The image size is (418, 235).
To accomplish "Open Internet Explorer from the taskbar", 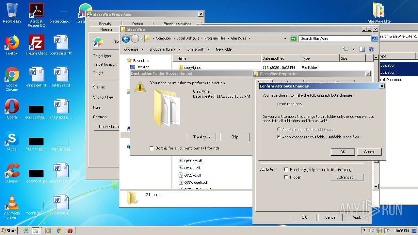I will [x=26, y=231].
